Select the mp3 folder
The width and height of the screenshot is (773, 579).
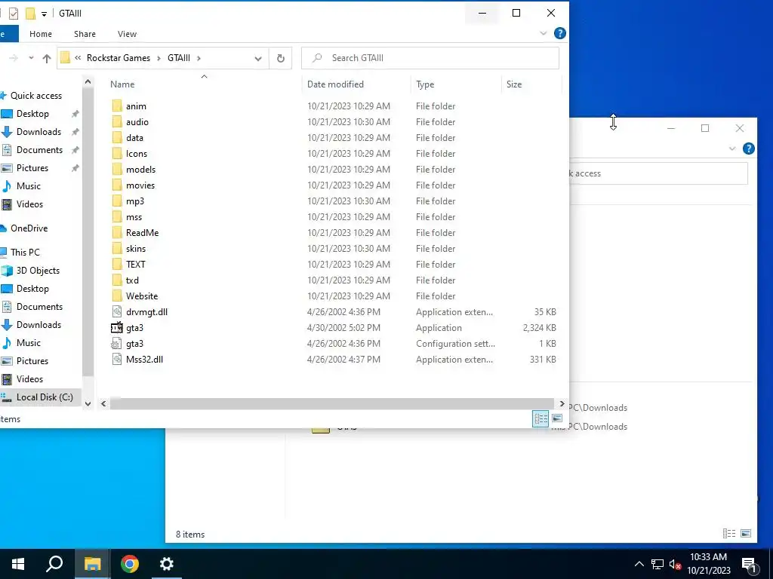point(135,201)
